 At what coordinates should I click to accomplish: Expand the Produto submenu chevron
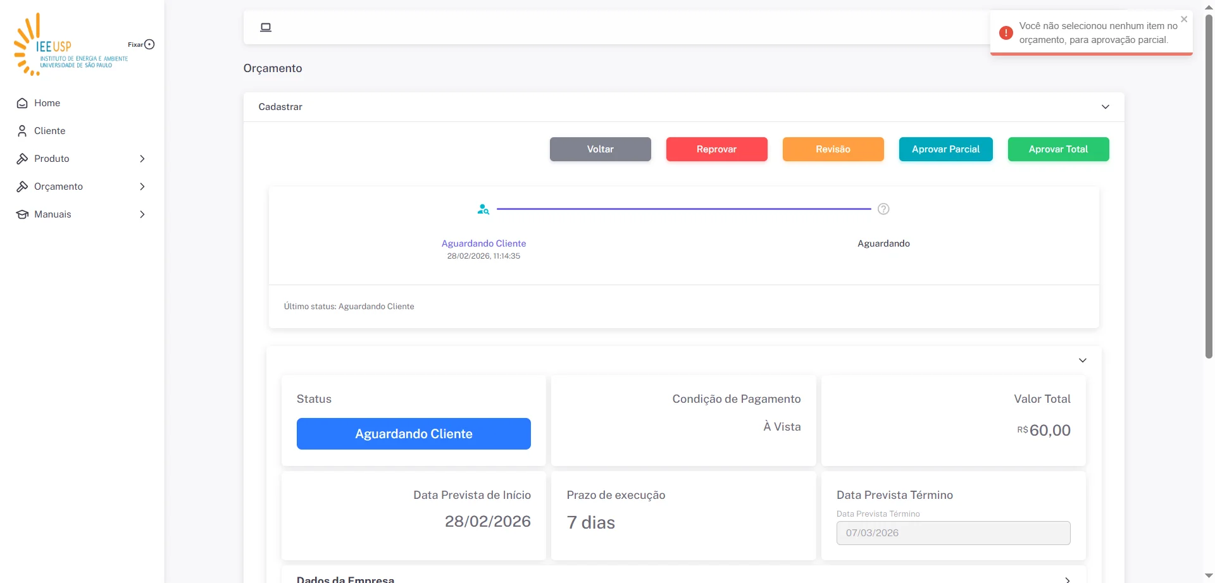point(142,159)
